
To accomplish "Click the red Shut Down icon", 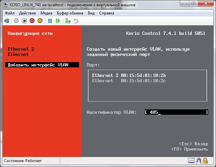I will pos(32,21).
